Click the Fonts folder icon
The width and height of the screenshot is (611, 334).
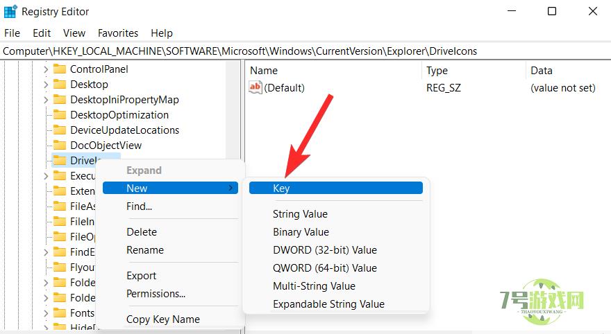[x=60, y=313]
